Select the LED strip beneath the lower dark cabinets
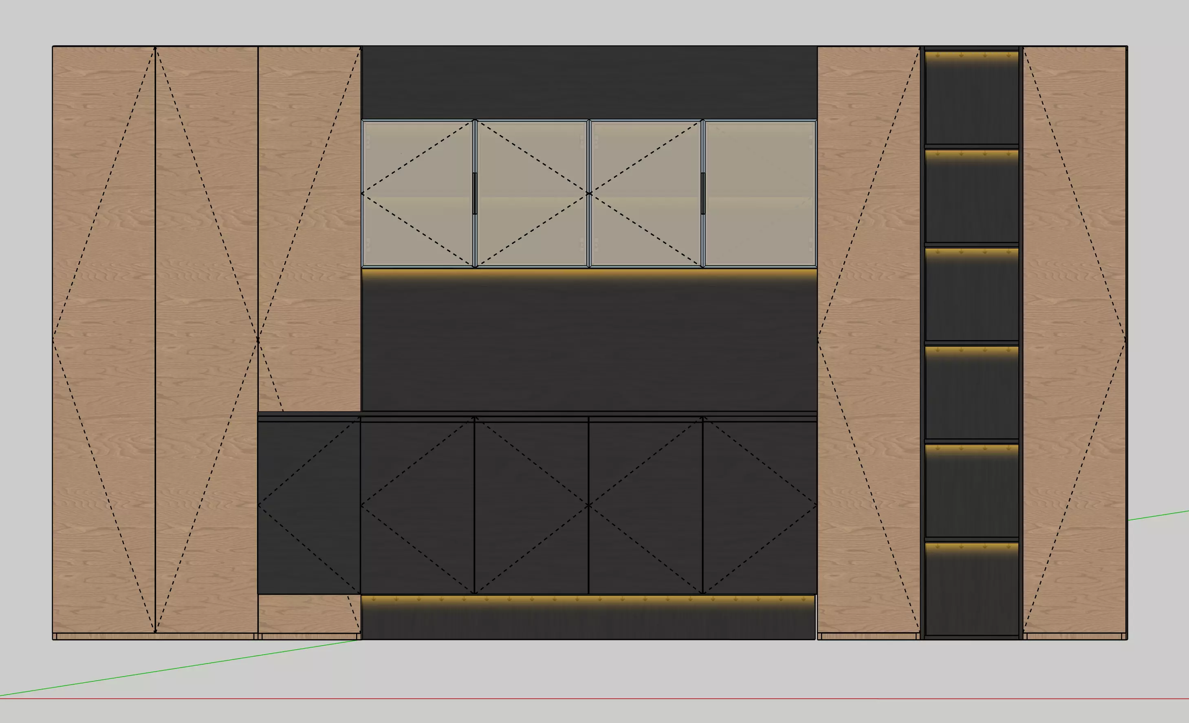This screenshot has height=723, width=1189. [588, 600]
